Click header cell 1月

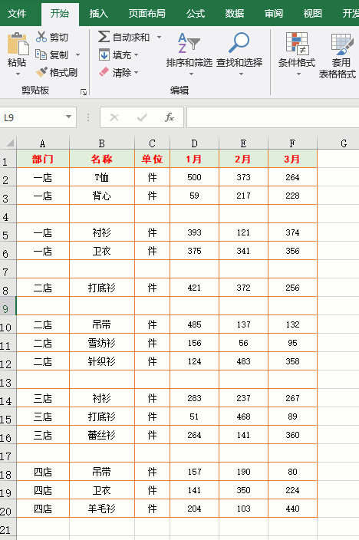pos(194,159)
